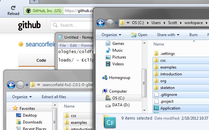Screen dimensions: 209x130
Task: Select Music in the navigation pane
Action: pos(114,50)
